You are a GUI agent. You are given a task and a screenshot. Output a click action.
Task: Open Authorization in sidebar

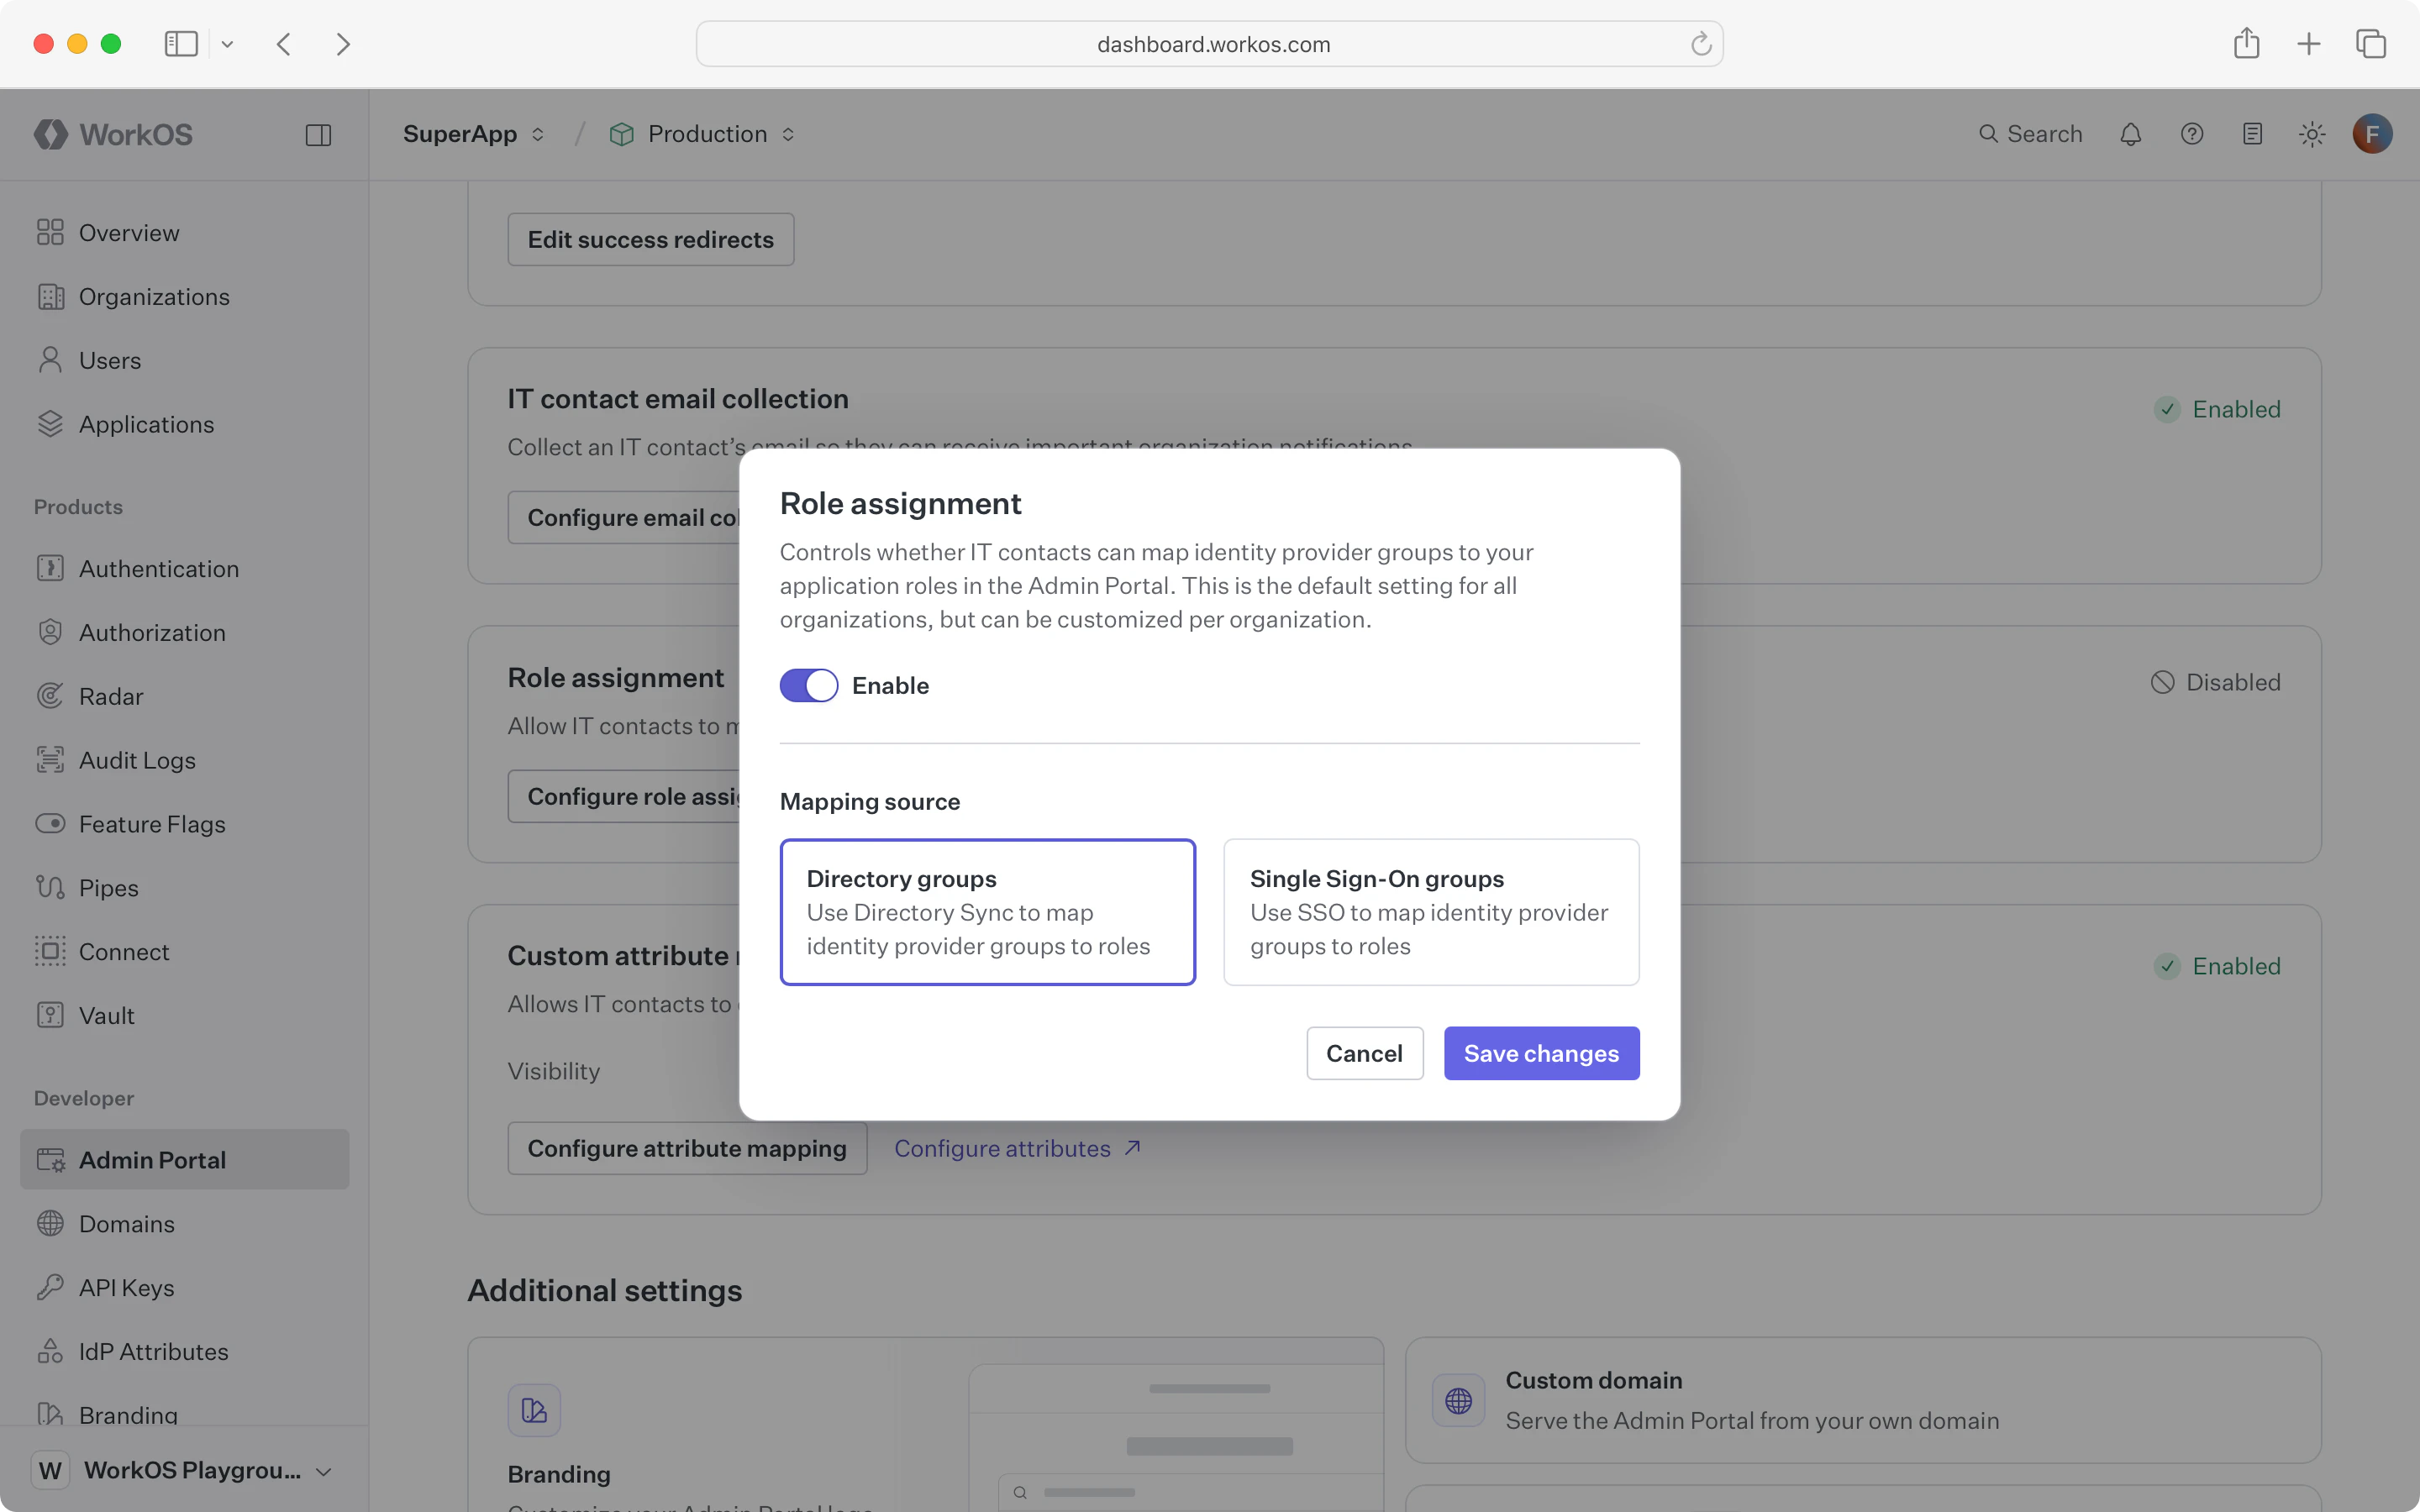(x=185, y=632)
